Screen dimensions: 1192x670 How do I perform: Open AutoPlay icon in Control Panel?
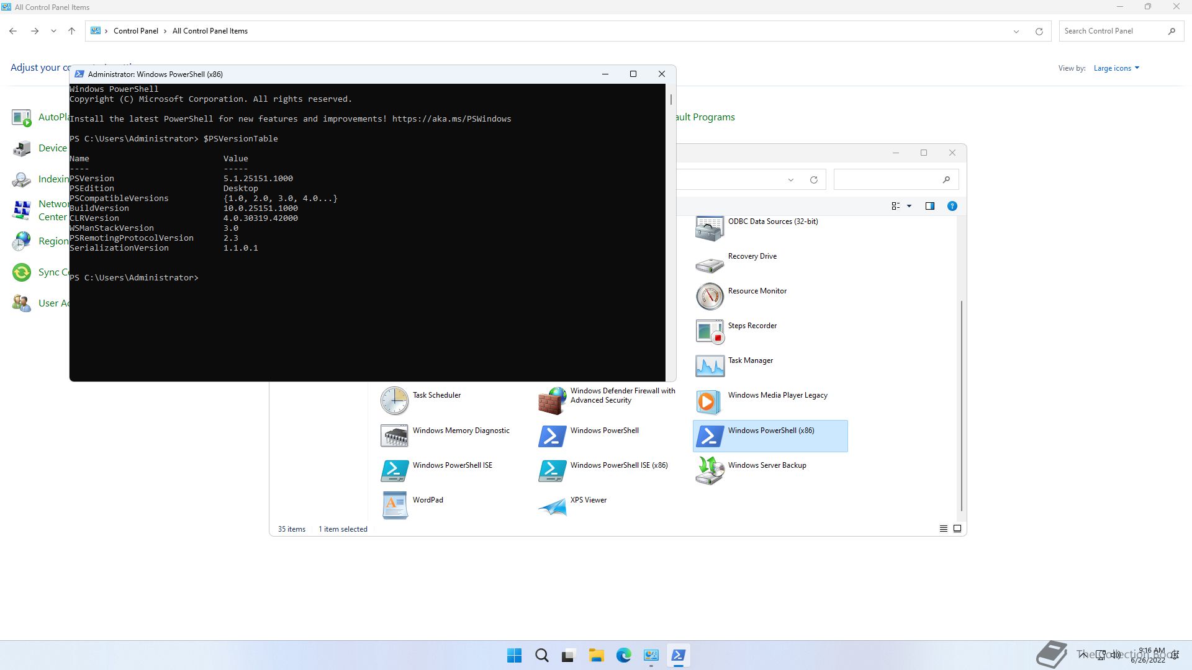(22, 117)
